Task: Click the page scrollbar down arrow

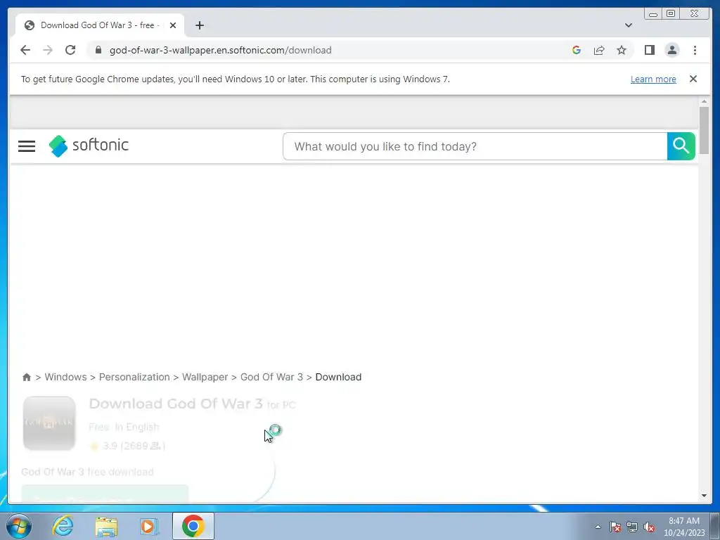Action: [704, 496]
